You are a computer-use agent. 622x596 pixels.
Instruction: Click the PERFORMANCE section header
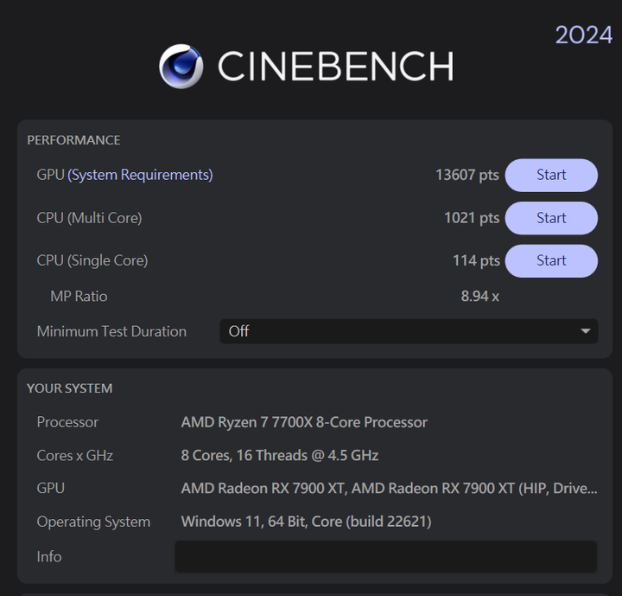(x=73, y=140)
